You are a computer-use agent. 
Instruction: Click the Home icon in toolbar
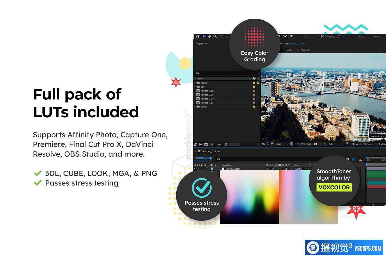pos(198,36)
